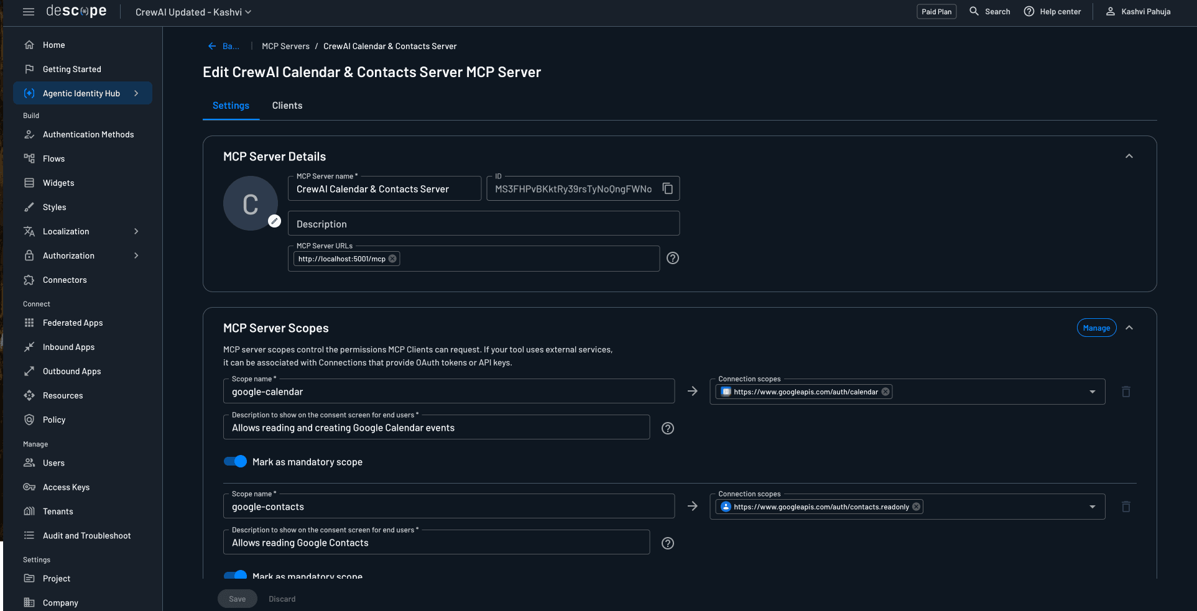The image size is (1197, 611).
Task: Click the MCP Server name field
Action: tap(384, 189)
